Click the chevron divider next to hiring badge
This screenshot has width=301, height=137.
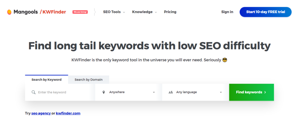(95, 12)
